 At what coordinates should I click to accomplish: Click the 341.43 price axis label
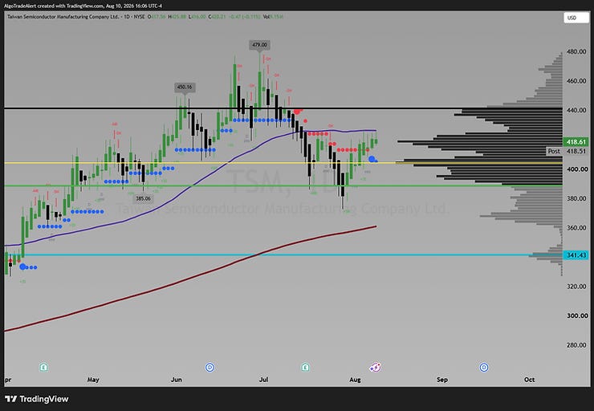coord(576,255)
